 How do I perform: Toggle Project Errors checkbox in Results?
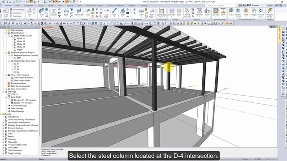pyautogui.click(x=6, y=117)
